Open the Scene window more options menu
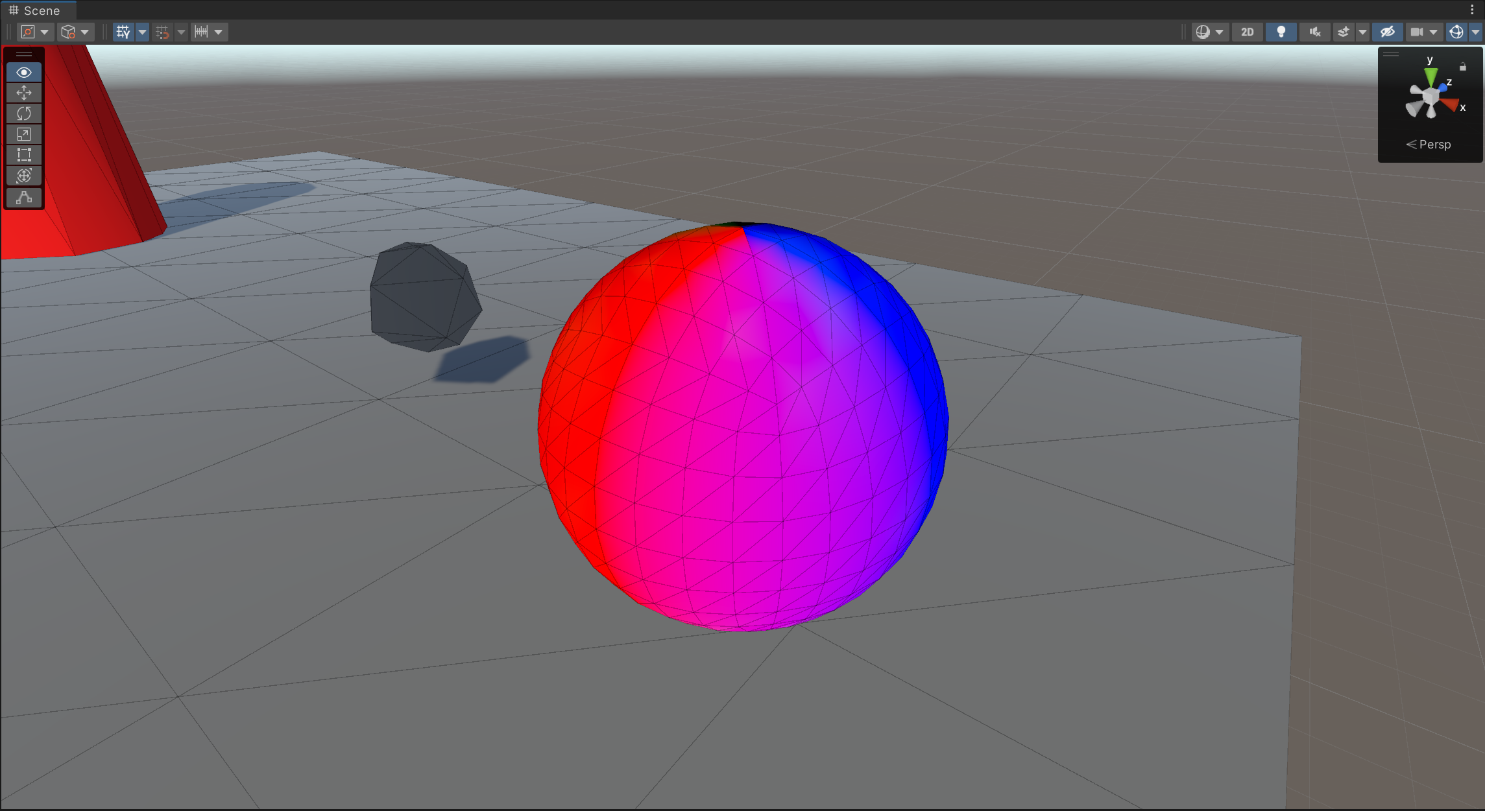This screenshot has width=1485, height=811. 1472,10
